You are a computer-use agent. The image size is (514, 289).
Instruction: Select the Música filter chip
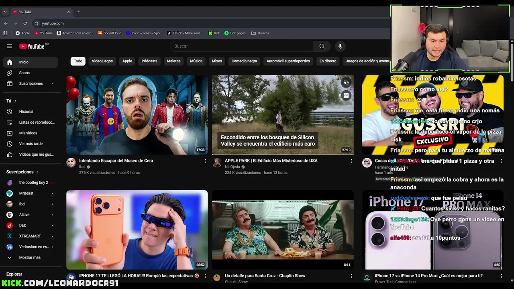point(196,61)
